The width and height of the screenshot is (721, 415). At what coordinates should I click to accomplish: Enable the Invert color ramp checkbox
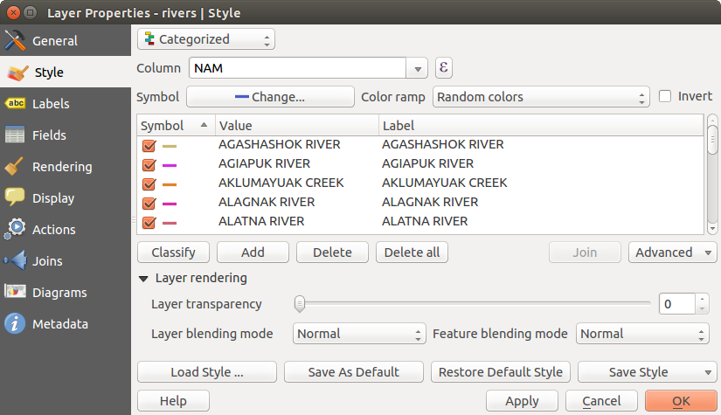point(666,96)
